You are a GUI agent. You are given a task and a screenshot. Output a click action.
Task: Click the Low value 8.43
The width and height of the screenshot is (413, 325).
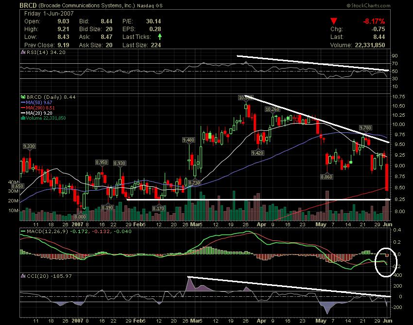click(64, 37)
